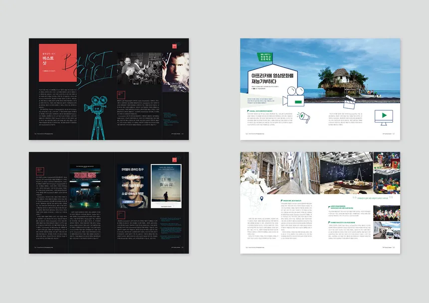
Task: Click the white movie camera outline icon
Action: tap(294, 97)
